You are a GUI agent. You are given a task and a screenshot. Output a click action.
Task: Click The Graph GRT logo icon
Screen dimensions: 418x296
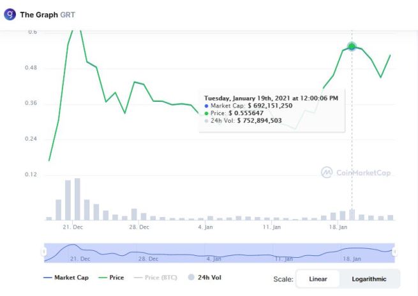(x=10, y=14)
